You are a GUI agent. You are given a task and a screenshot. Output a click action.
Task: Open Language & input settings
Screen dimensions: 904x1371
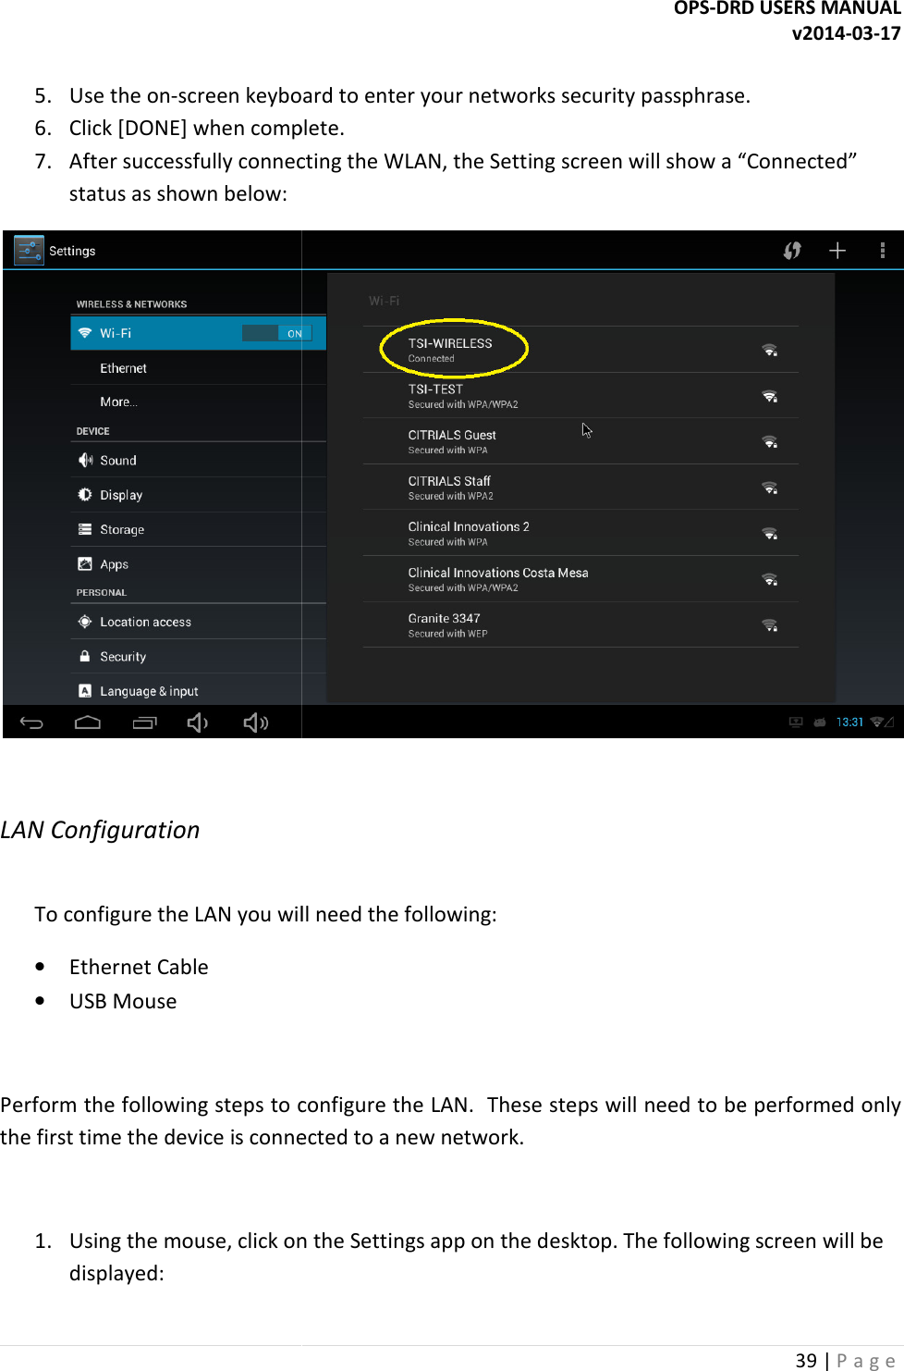pos(148,690)
